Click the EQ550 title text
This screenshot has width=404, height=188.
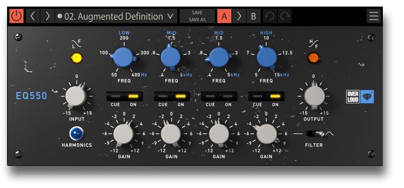(32, 96)
